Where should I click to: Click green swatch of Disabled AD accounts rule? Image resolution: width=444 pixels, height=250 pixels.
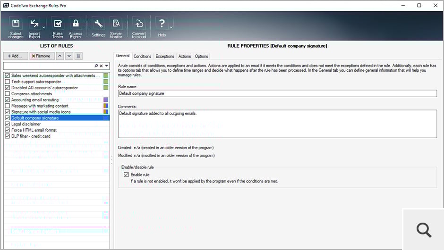[x=106, y=88]
